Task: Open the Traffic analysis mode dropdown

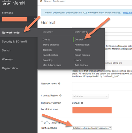Action: click(92, 128)
